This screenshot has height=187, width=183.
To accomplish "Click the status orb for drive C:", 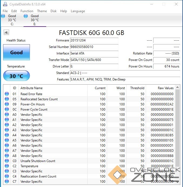I will tap(3, 16).
